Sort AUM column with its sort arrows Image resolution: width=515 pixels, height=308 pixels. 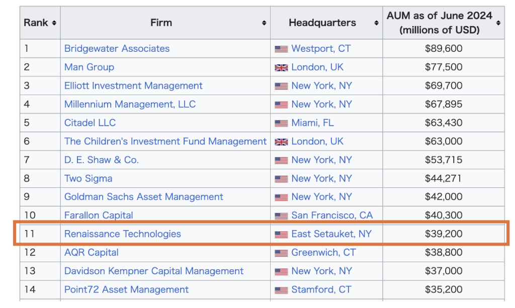pyautogui.click(x=498, y=23)
